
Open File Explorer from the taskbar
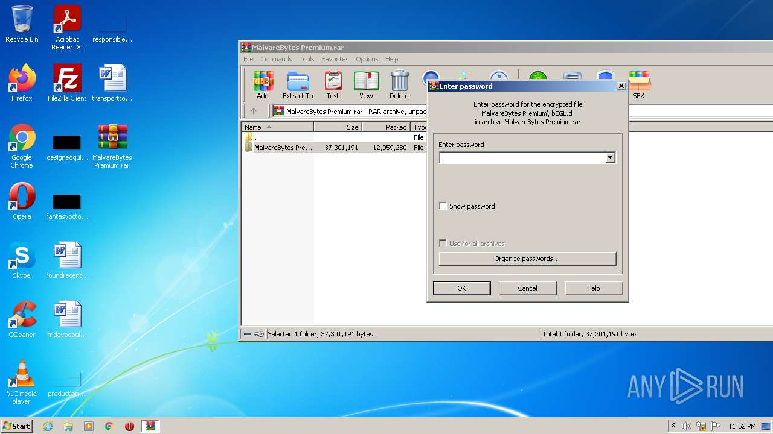(68, 426)
